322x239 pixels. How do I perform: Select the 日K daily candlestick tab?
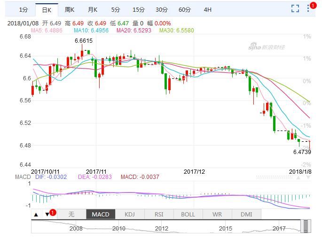pos(47,9)
